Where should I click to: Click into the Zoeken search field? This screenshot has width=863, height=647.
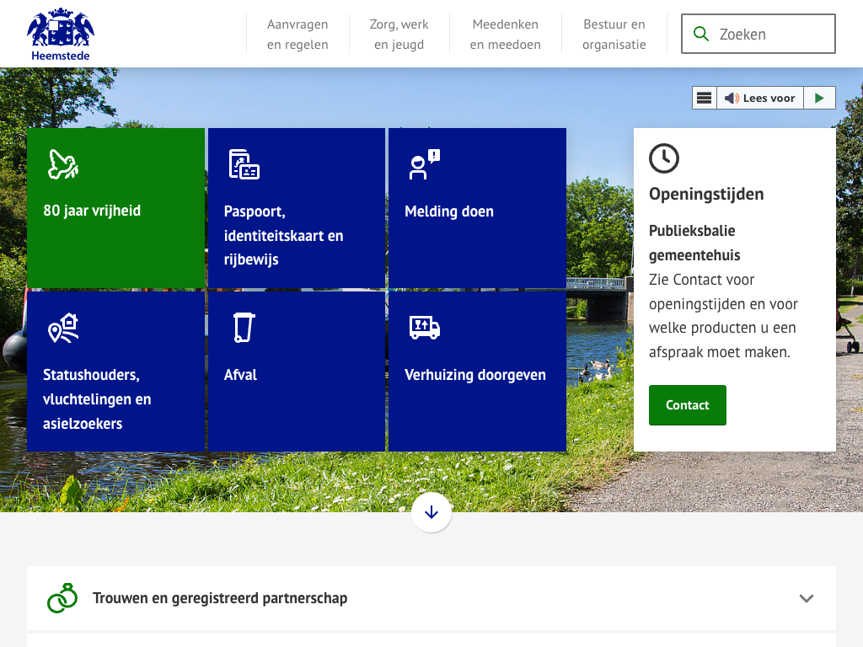(x=771, y=35)
